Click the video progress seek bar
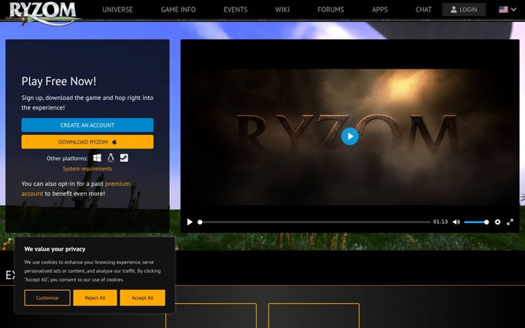The width and height of the screenshot is (525, 328). click(x=315, y=222)
